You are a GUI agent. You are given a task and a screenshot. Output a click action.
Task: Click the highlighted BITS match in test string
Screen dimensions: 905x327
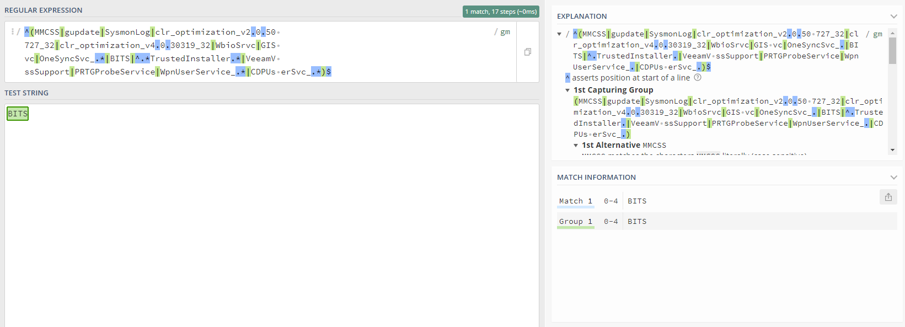[x=18, y=114]
